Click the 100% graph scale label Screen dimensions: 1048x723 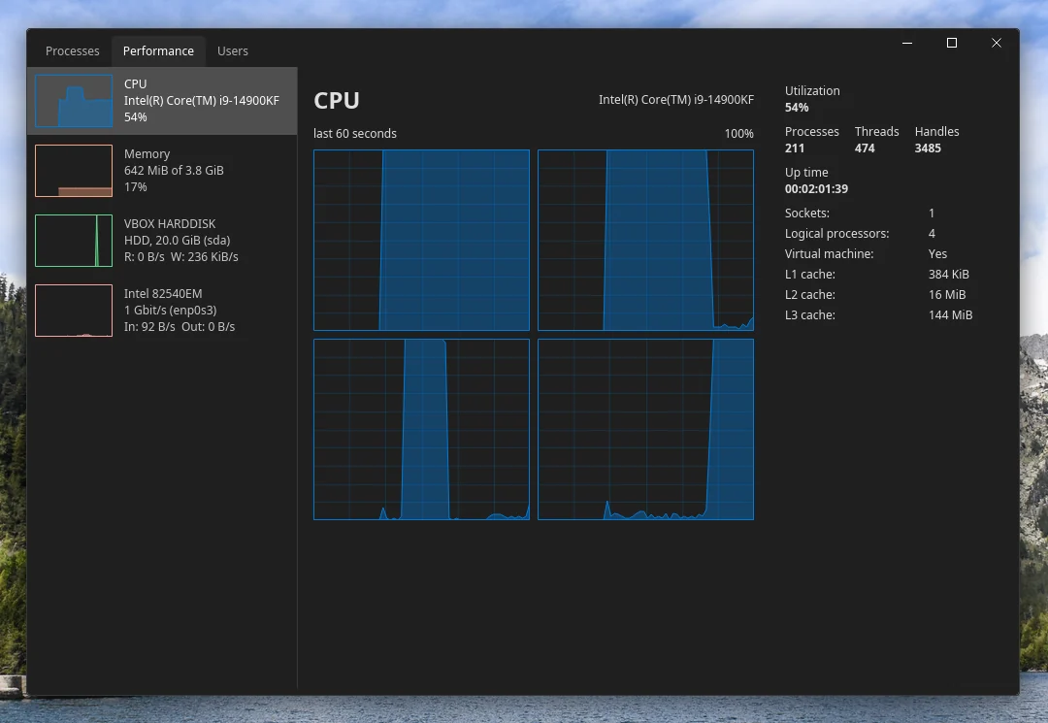pos(739,134)
